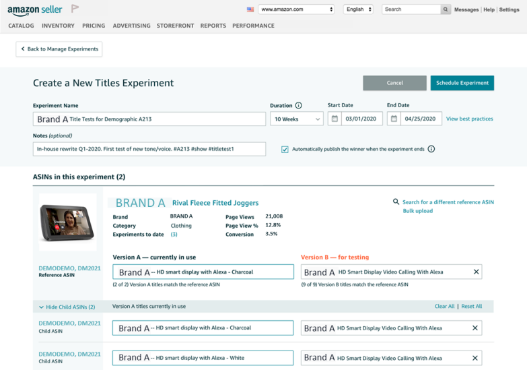This screenshot has height=370, width=527.
Task: Click the Start Date 03/01/2020 field
Action: (x=361, y=119)
